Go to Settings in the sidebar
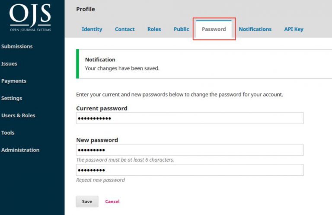 coord(12,98)
